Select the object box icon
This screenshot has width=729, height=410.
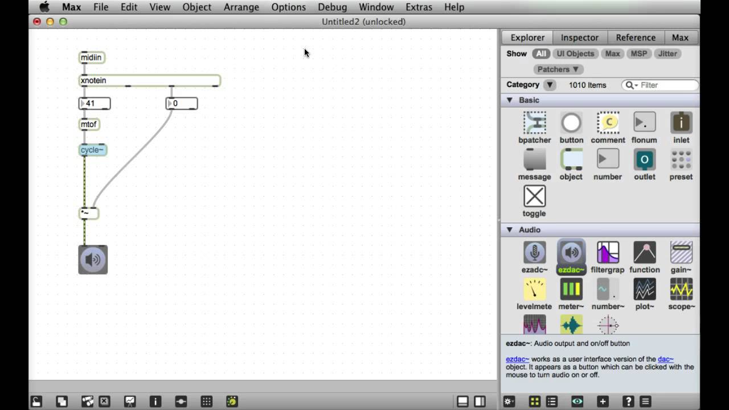[x=571, y=159]
